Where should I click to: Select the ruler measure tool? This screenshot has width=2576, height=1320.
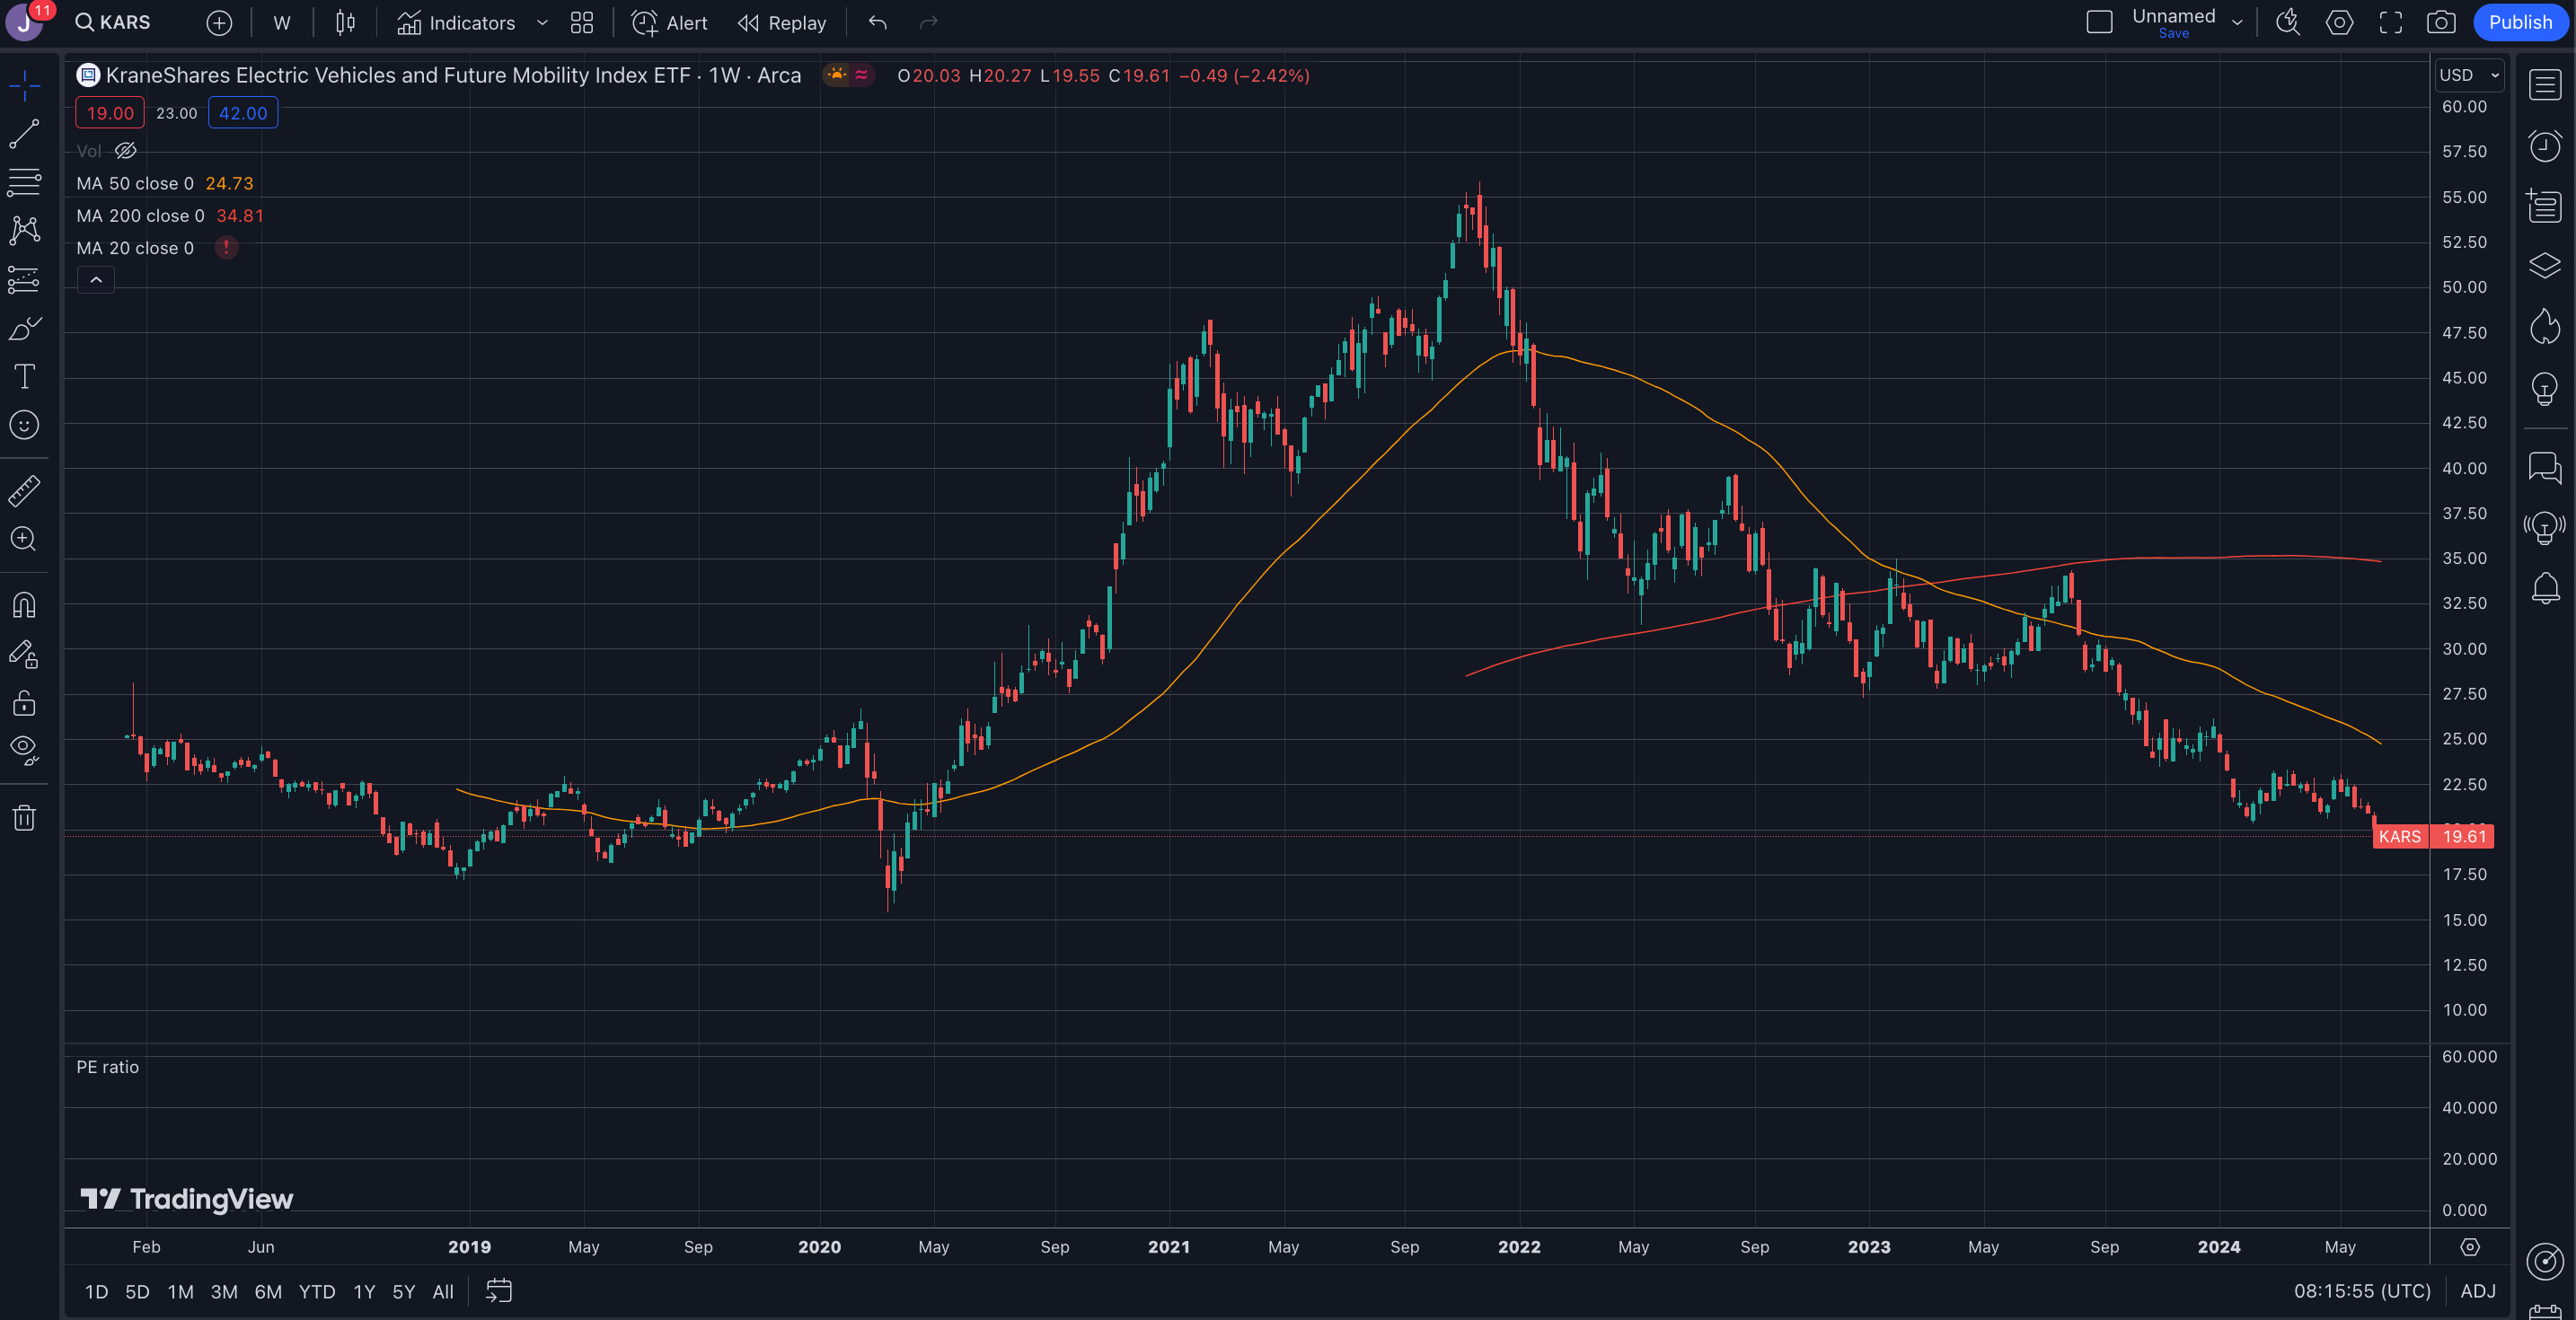tap(24, 490)
